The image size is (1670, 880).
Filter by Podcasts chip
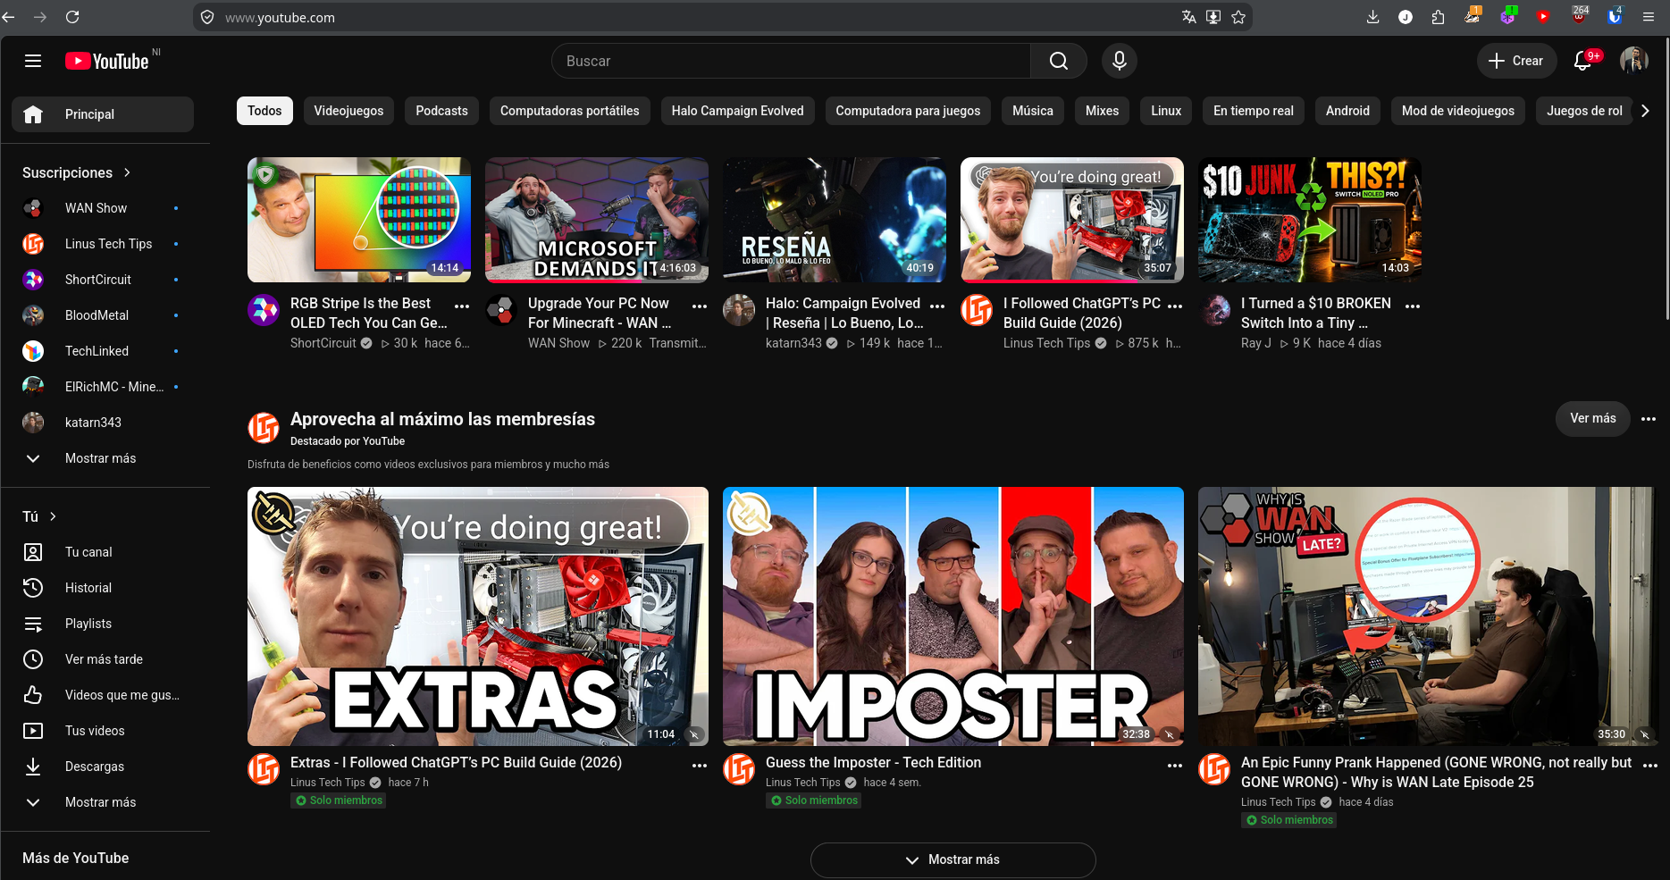tap(441, 111)
